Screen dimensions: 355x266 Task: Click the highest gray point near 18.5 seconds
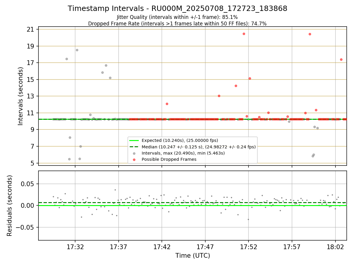point(77,50)
